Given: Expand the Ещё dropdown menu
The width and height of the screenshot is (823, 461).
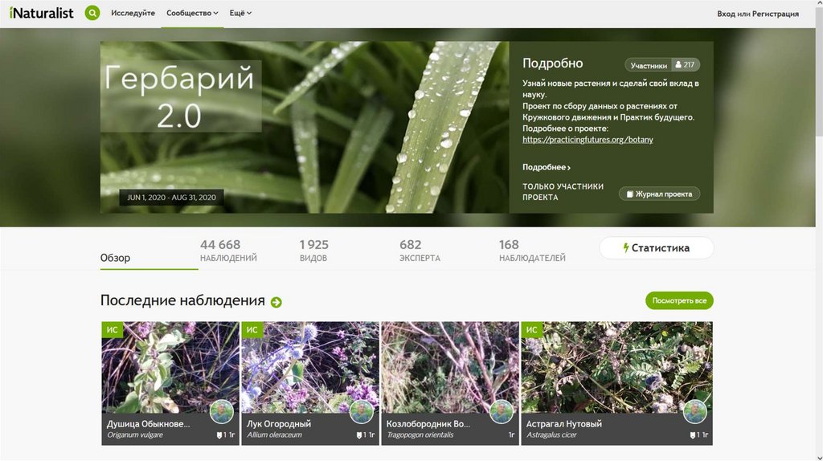Looking at the screenshot, I should pyautogui.click(x=240, y=13).
